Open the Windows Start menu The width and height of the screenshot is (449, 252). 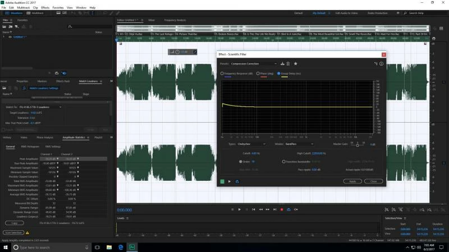tap(6, 248)
